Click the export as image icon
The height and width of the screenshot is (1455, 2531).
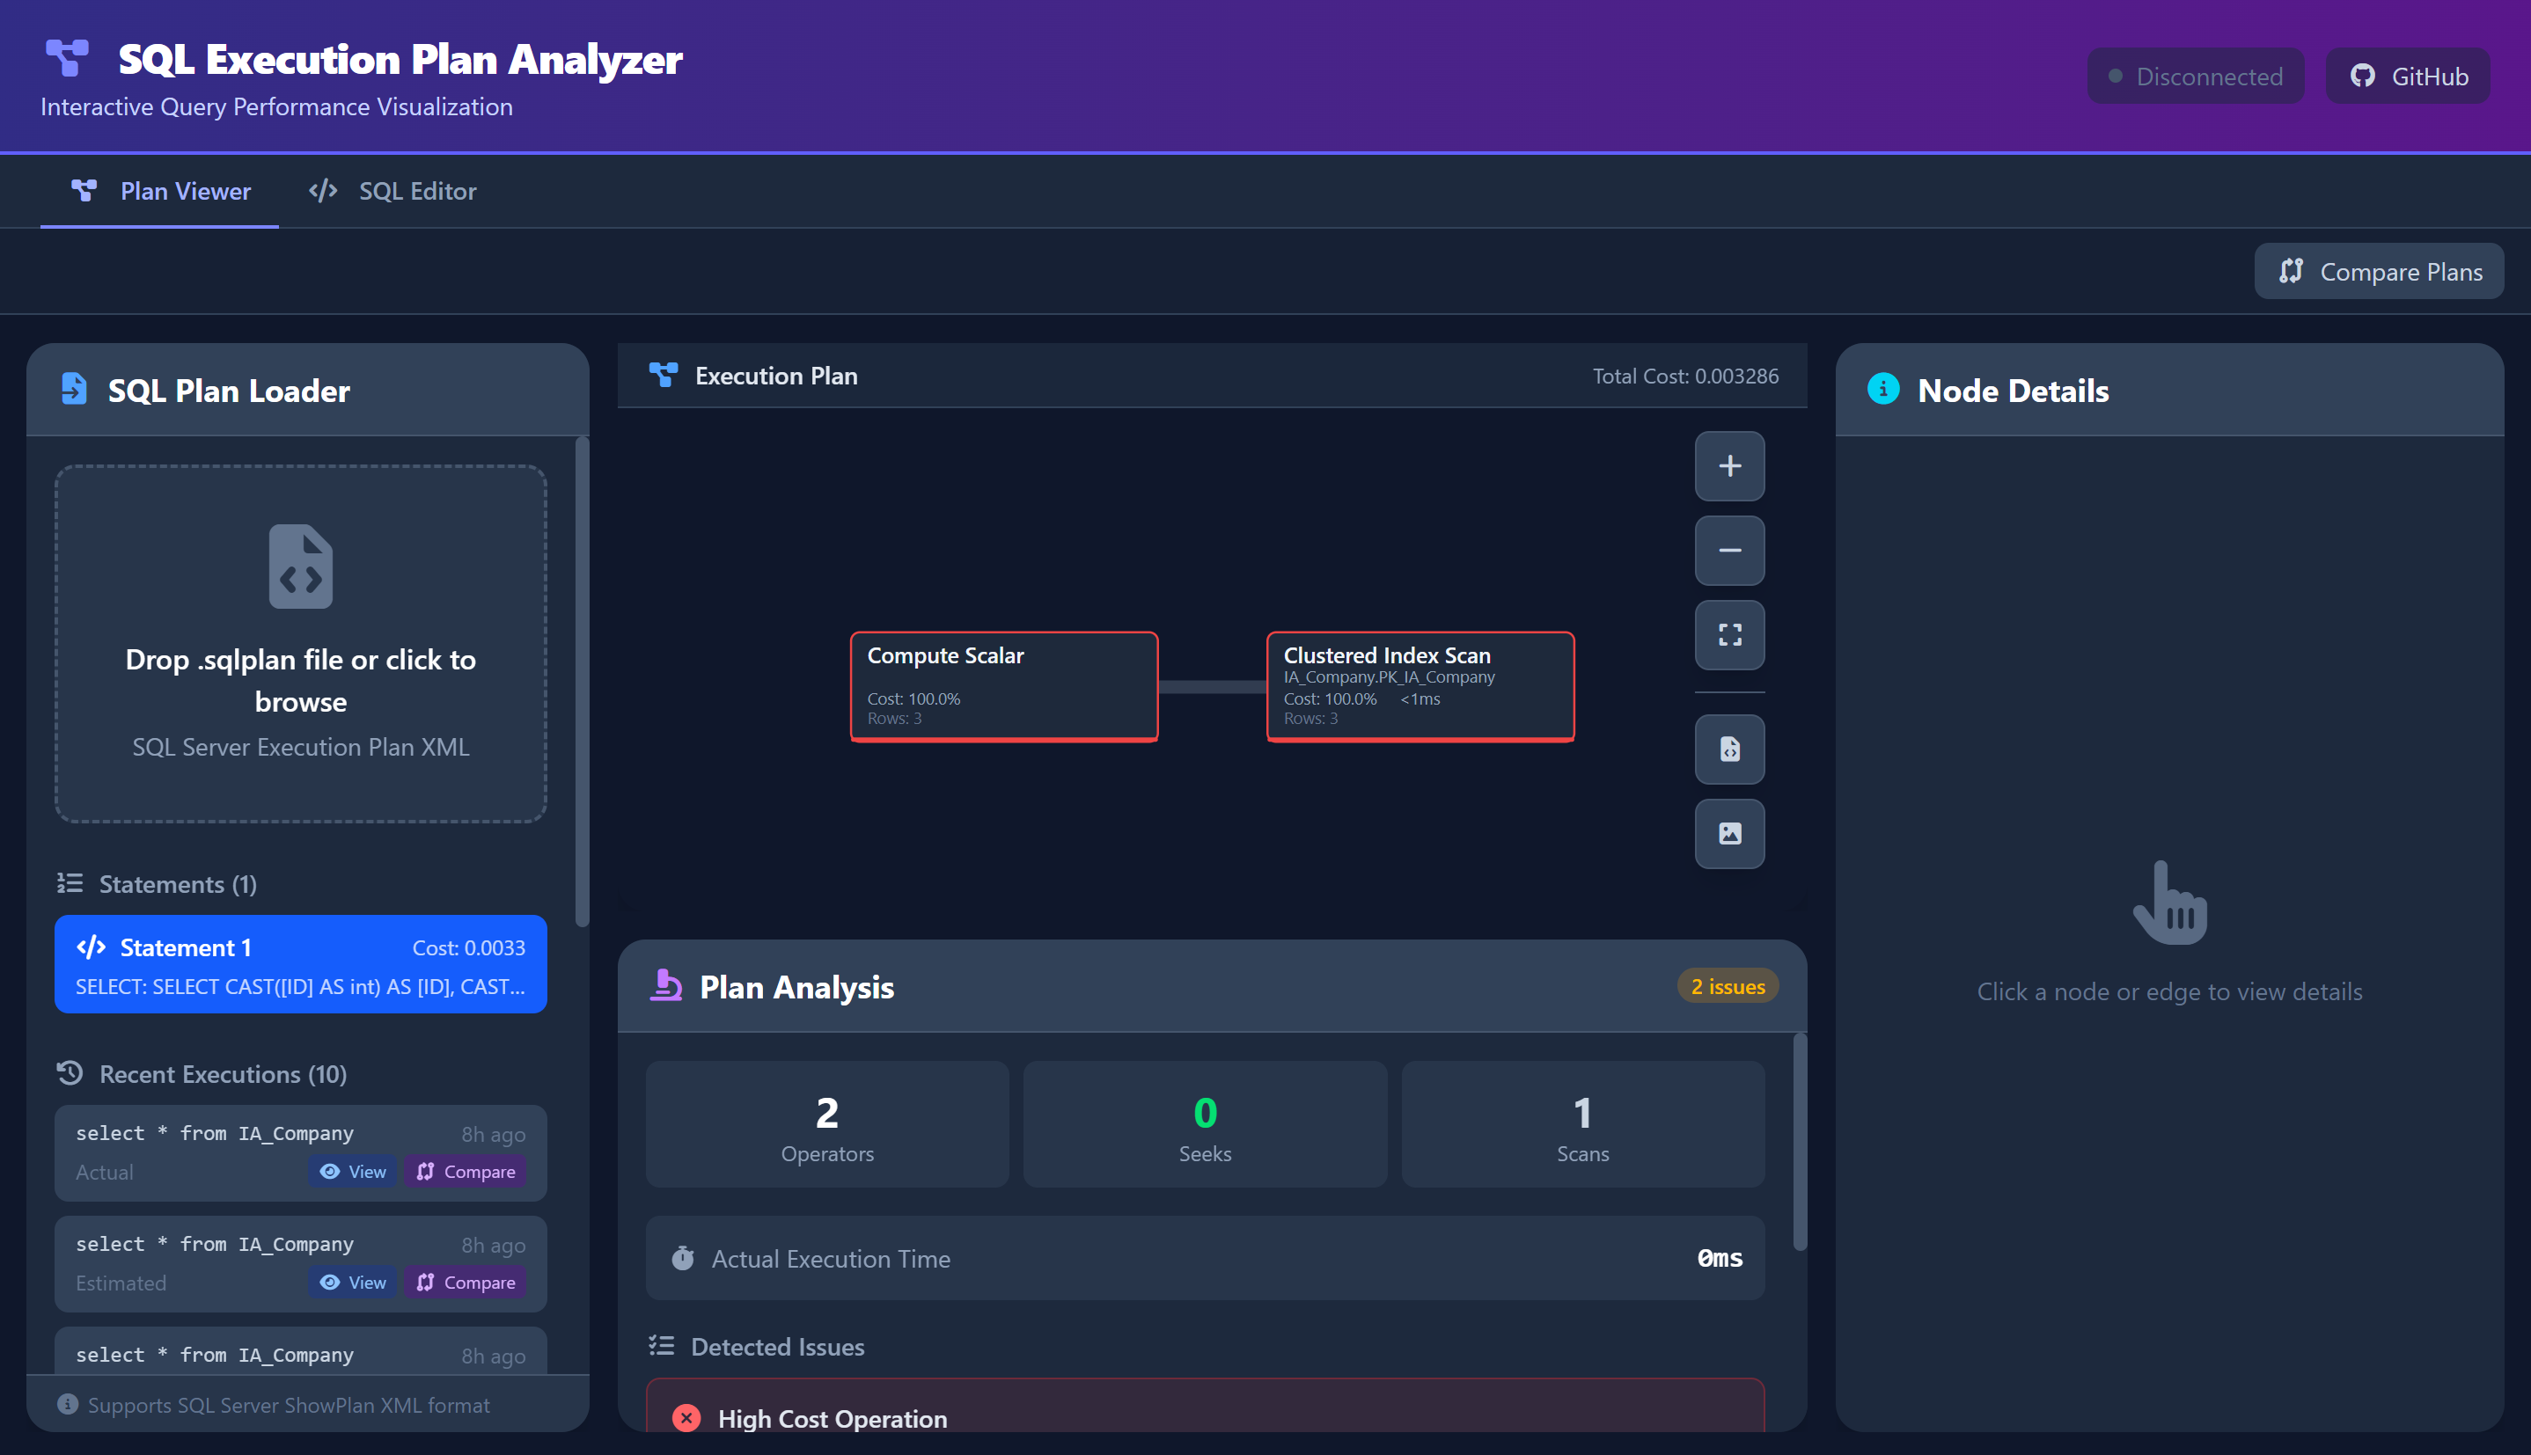pos(1729,833)
